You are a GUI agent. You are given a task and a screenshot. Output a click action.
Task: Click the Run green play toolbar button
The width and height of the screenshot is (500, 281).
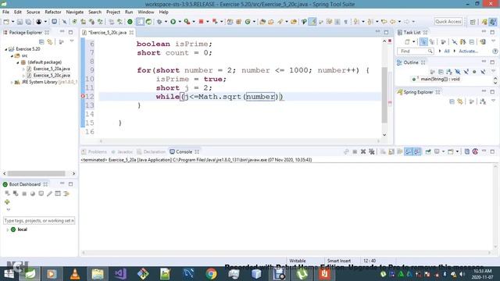(x=173, y=22)
